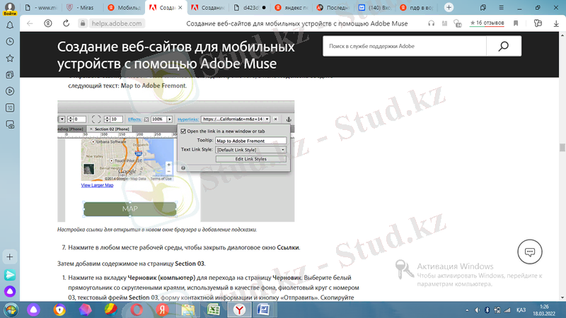Screen dimensions: 566x318
Task: Launch Alice assistant from the sidebar
Action: click(10, 290)
